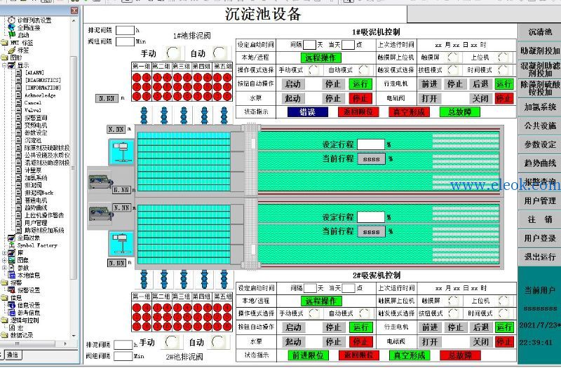Click the document icon beside 参数
561x368 pixels.
(x=12, y=268)
